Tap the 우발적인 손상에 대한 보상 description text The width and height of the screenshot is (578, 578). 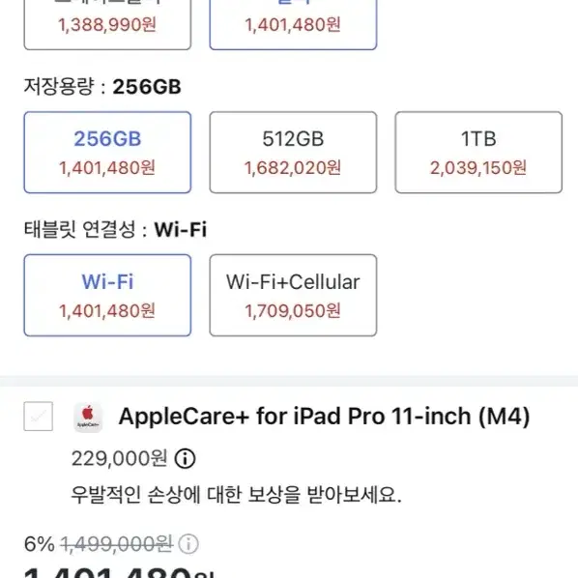click(236, 495)
